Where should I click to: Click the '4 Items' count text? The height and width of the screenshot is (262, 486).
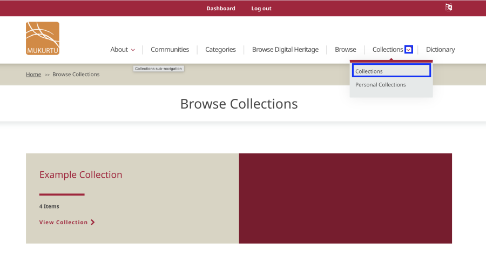tap(49, 206)
